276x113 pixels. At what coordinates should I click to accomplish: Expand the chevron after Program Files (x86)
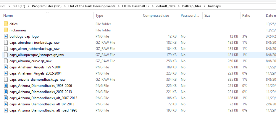tap(65, 6)
